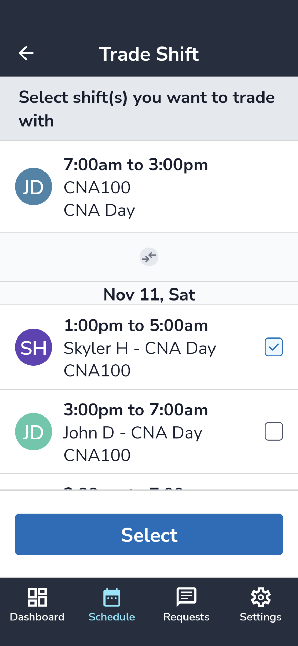Open the Settings tab label

click(261, 617)
